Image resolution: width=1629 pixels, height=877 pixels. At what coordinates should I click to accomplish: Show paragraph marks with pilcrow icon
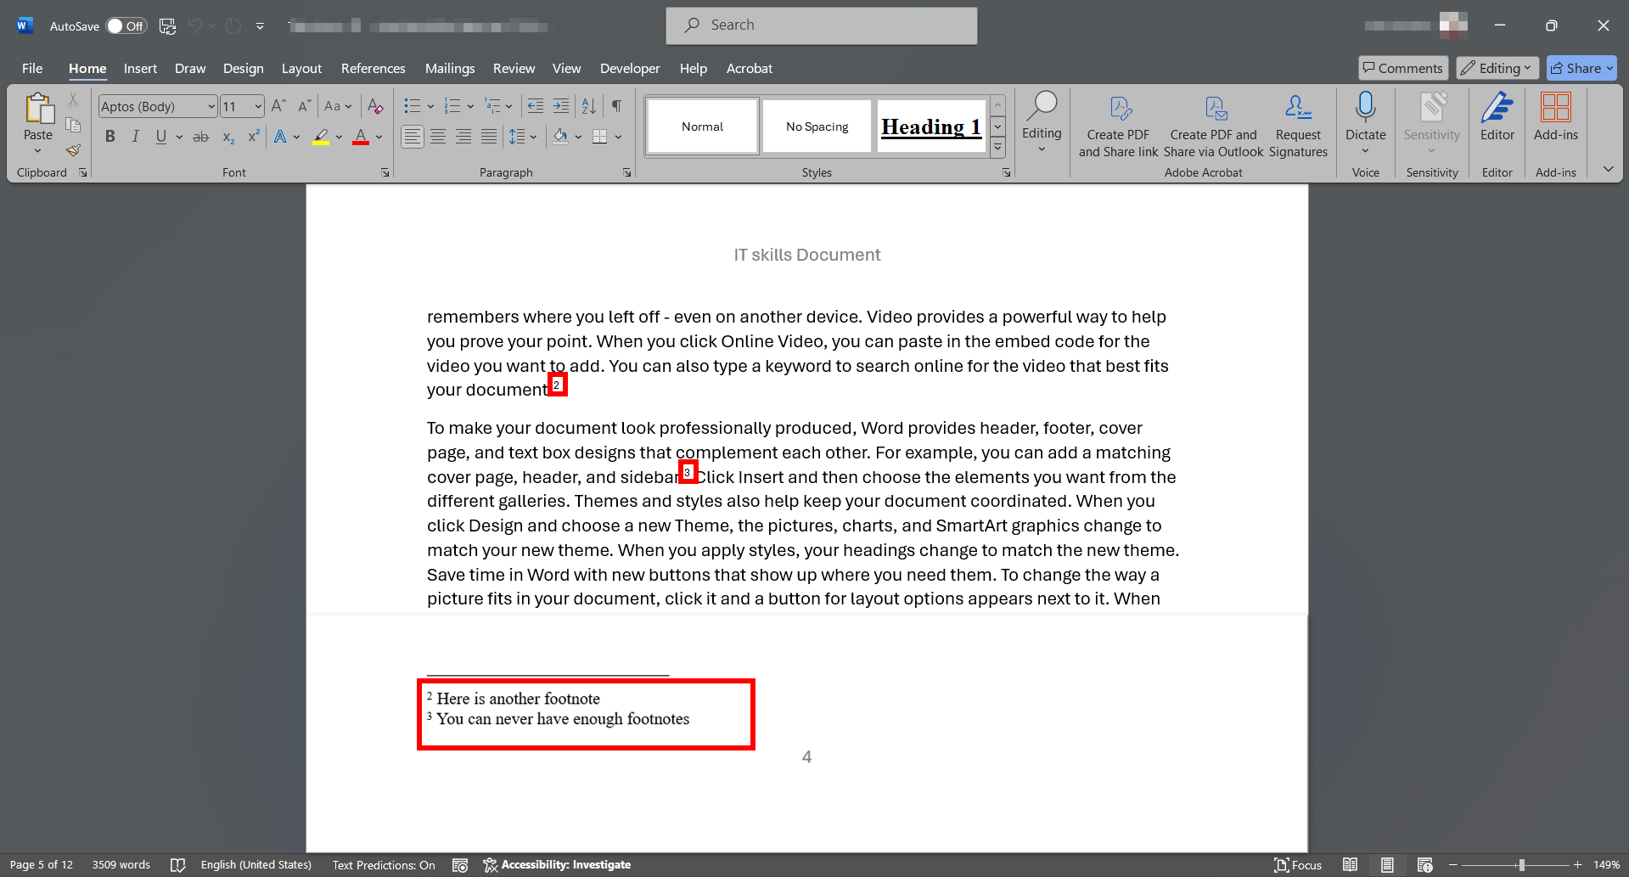click(x=616, y=106)
